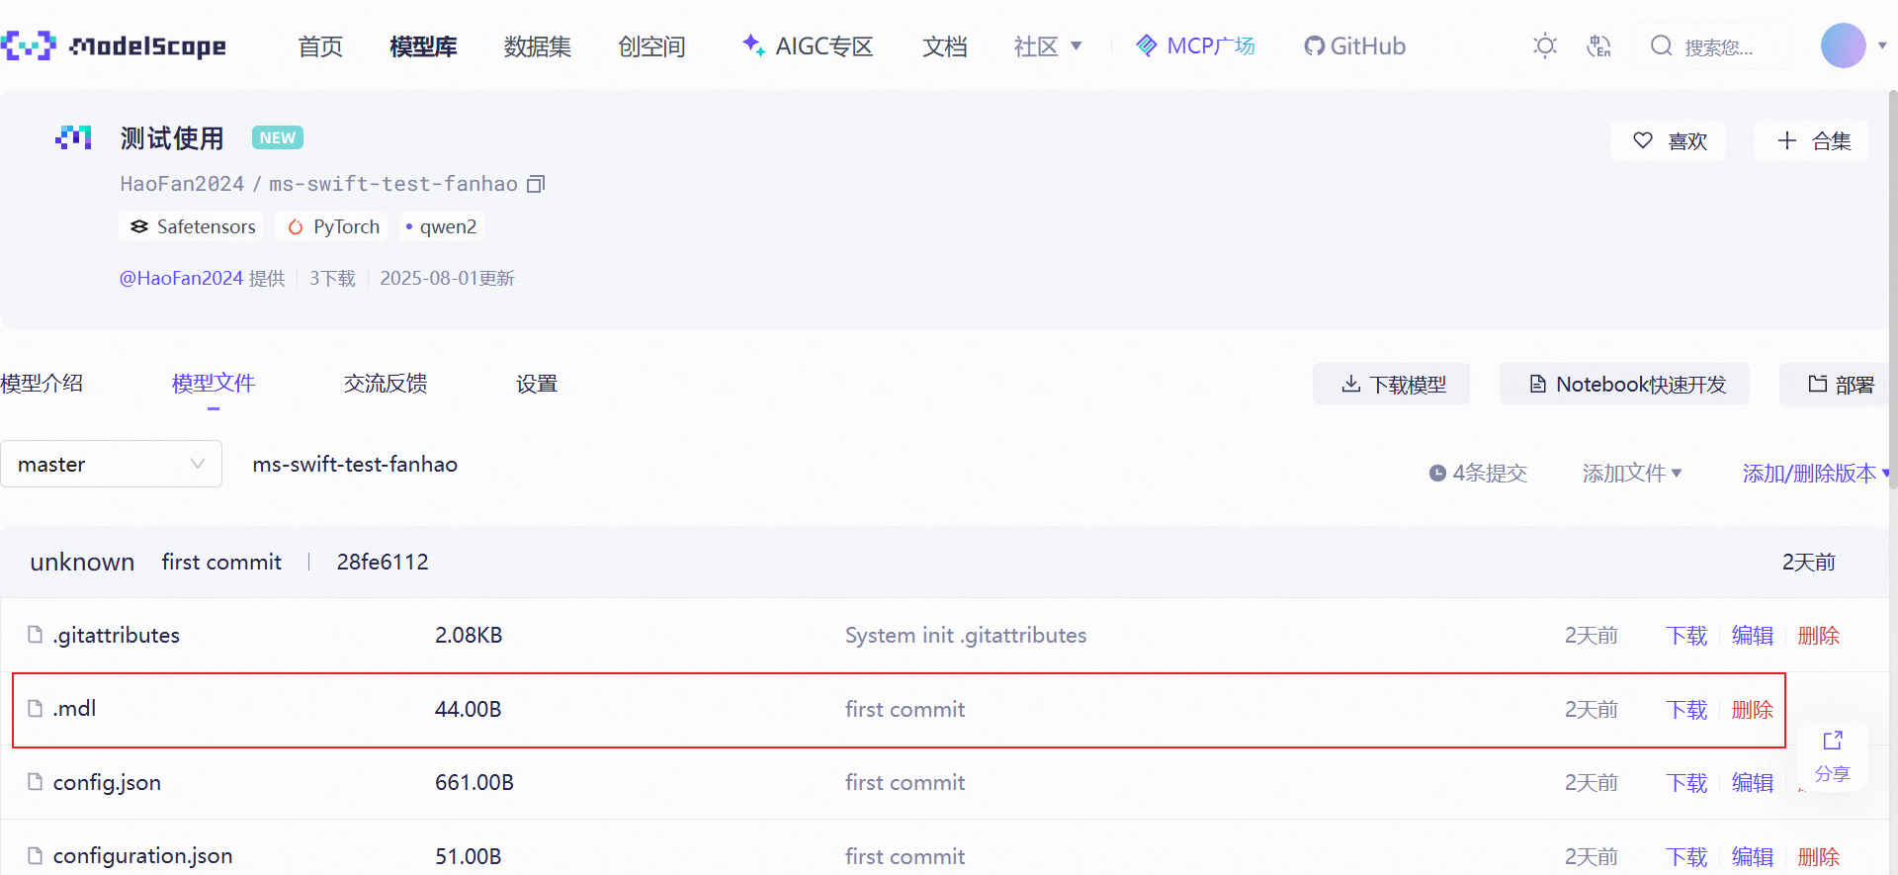Click the configuration.json file icon
Viewport: 1898px width, 875px height.
point(36,855)
